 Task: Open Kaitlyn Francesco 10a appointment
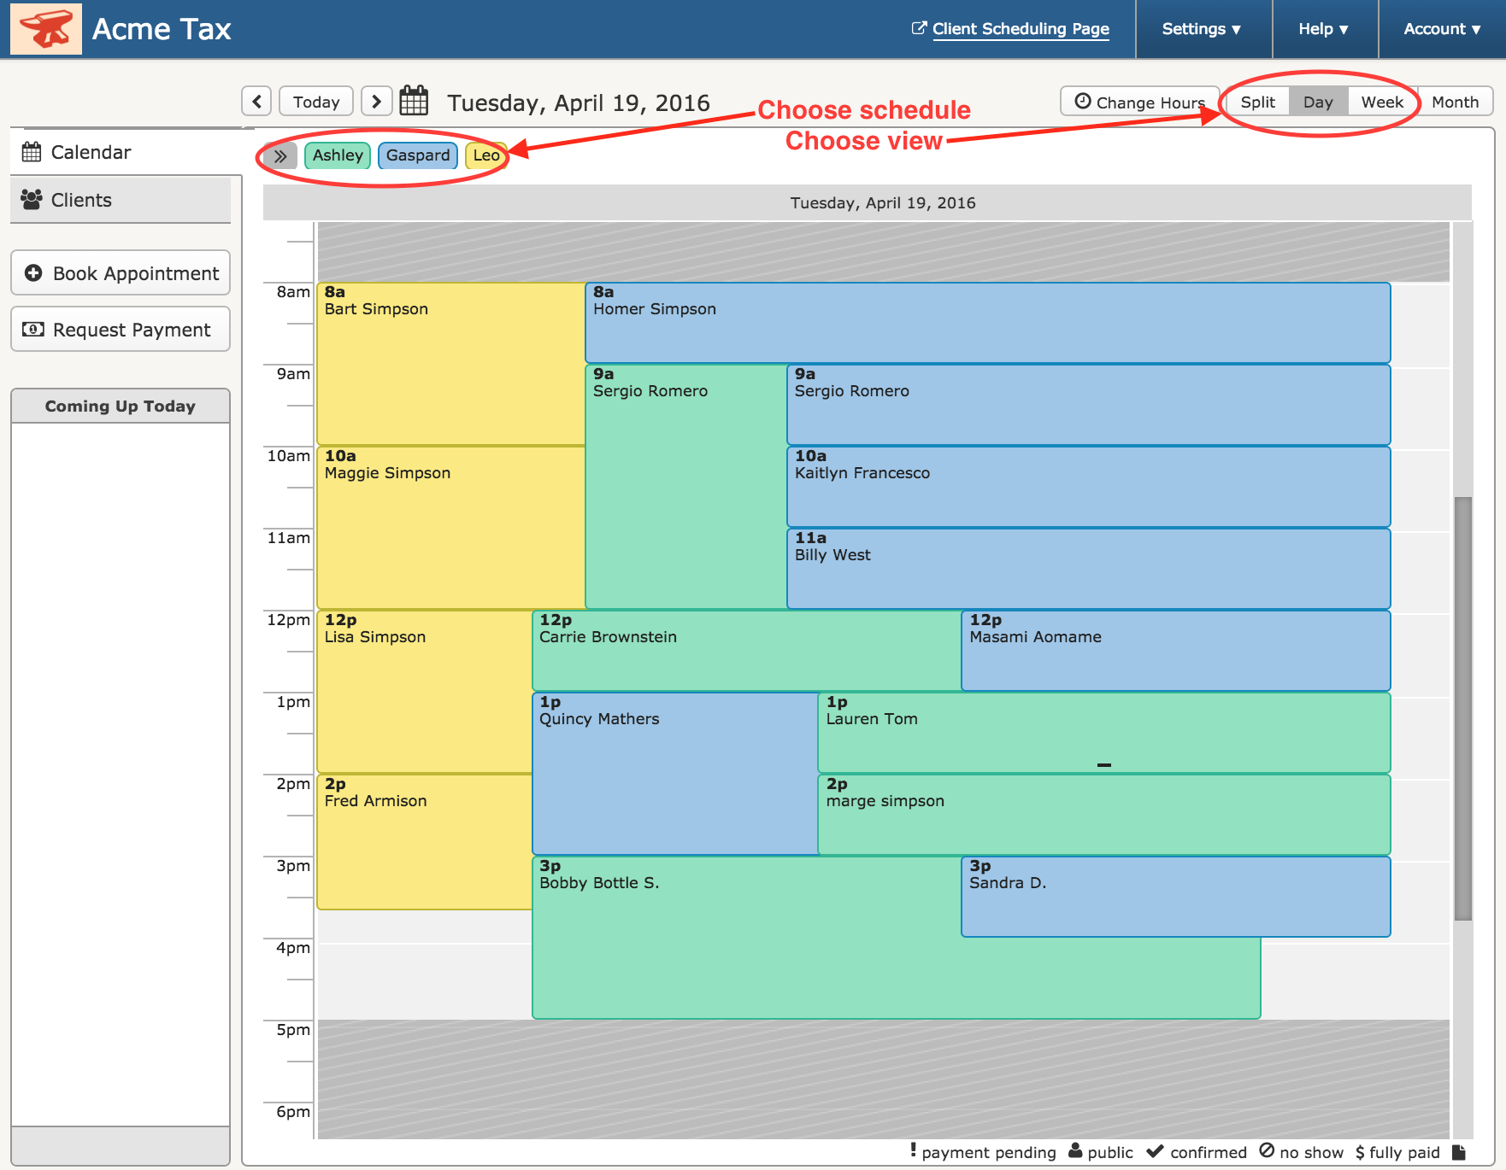(1089, 487)
